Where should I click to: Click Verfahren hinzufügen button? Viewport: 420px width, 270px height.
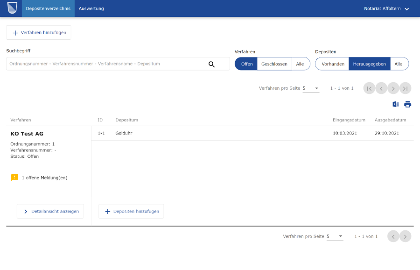click(39, 32)
